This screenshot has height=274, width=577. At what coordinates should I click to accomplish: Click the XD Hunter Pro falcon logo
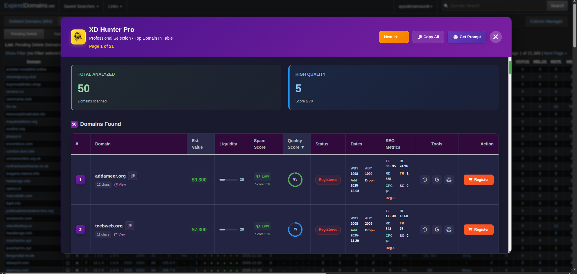tap(78, 37)
